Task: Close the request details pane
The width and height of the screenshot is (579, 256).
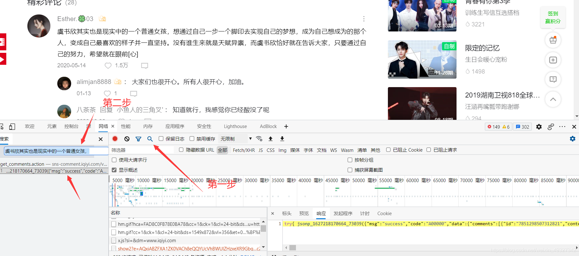Action: 273,214
